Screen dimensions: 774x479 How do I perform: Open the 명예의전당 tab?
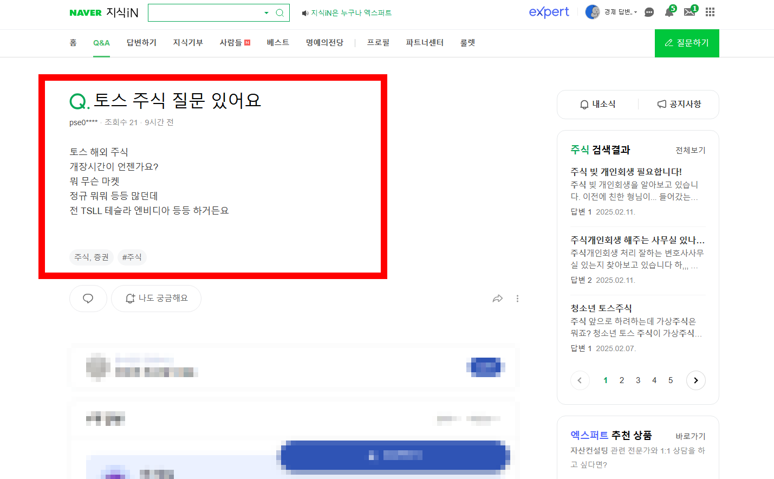pyautogui.click(x=324, y=42)
